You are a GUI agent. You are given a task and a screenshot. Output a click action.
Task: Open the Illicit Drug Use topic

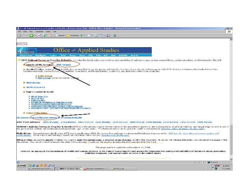coord(39,97)
